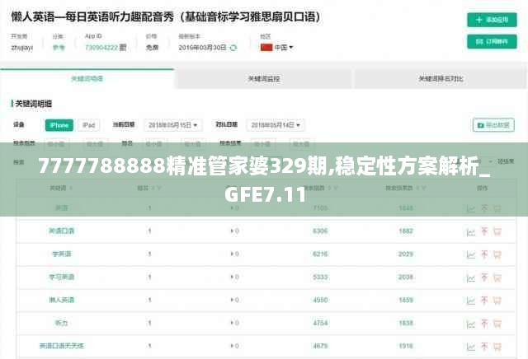The height and width of the screenshot is (359, 528).
Task: Click search result count 1916
Action: coord(406,346)
